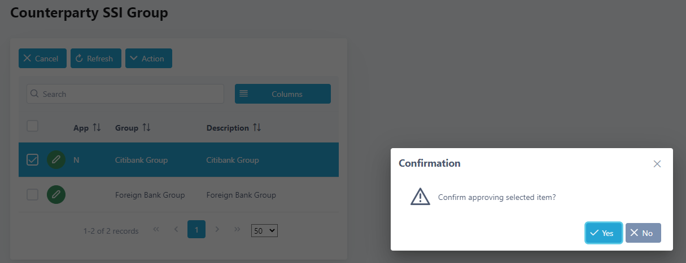Sort by the App column arrows
686x263 pixels.
pyautogui.click(x=97, y=128)
